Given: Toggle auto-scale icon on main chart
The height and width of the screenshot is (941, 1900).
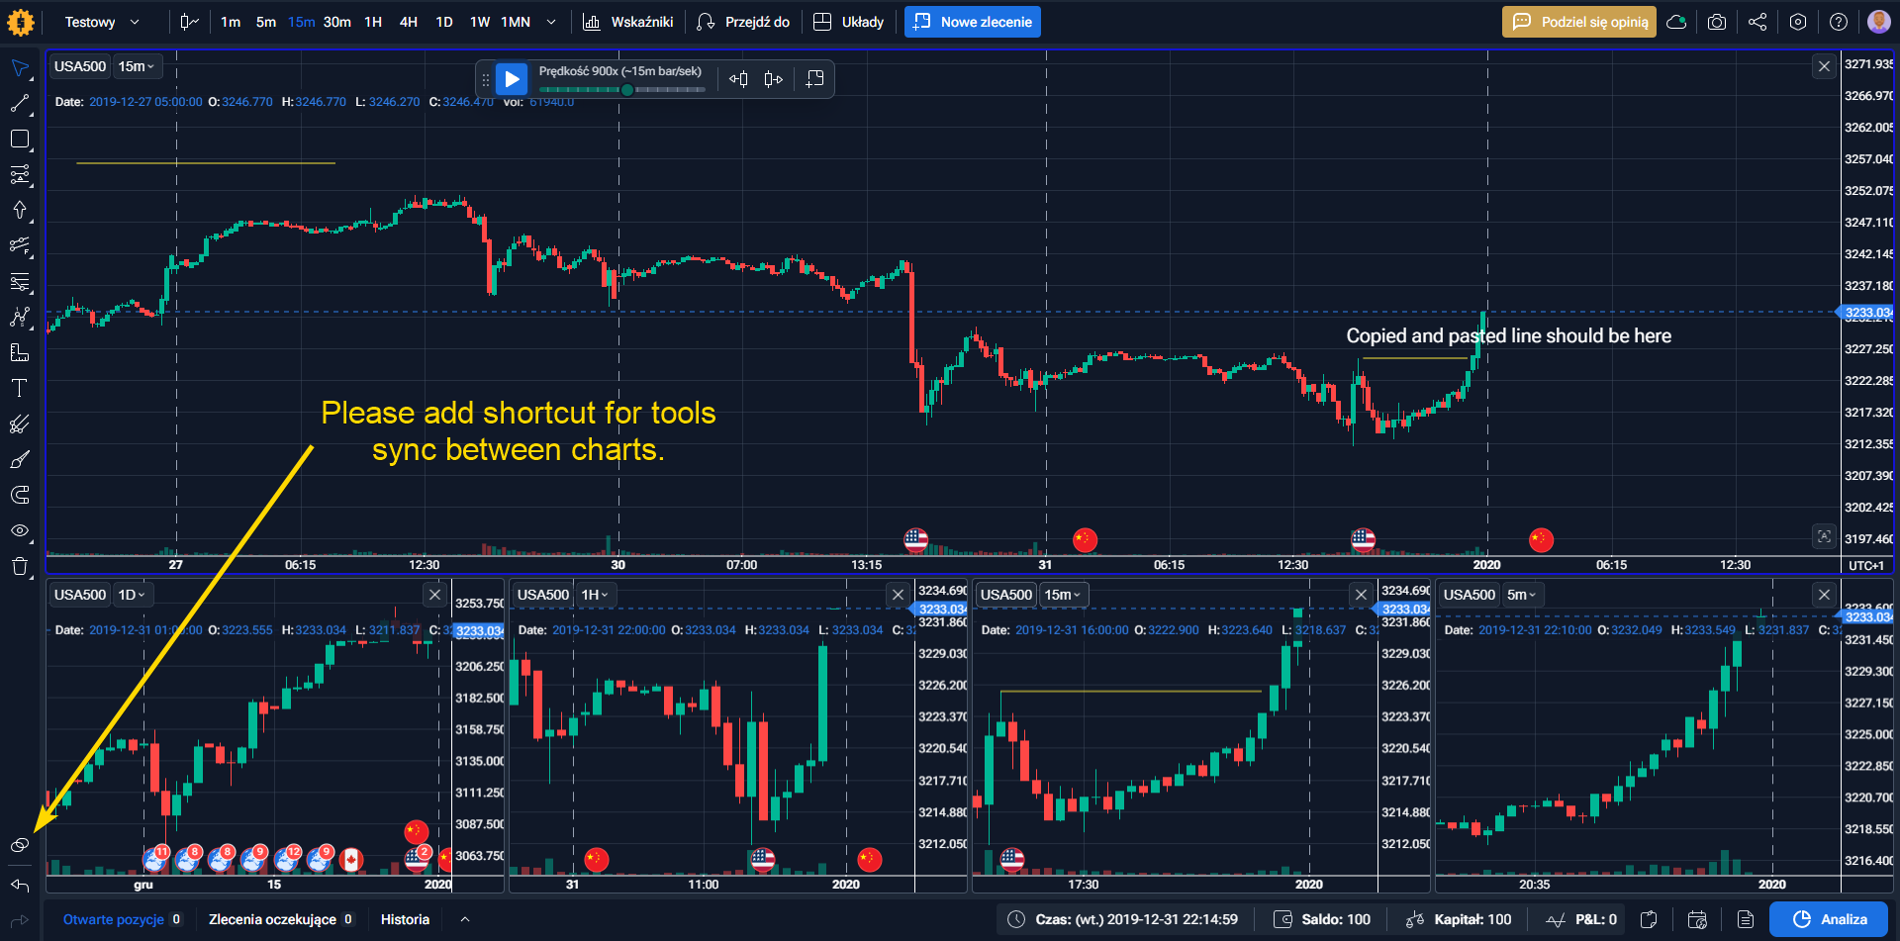Looking at the screenshot, I should tap(1824, 536).
